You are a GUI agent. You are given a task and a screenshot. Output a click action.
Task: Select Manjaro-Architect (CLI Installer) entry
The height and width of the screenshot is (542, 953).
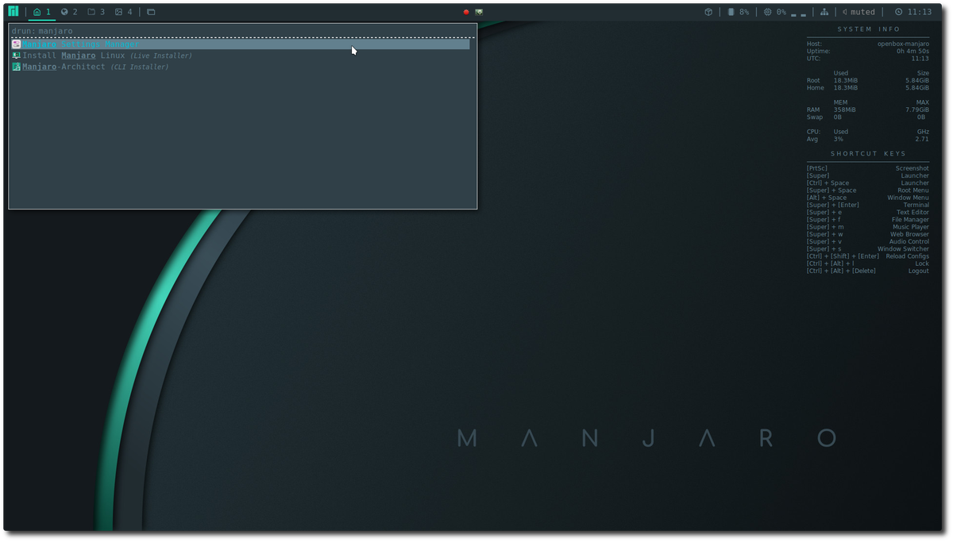tap(241, 67)
